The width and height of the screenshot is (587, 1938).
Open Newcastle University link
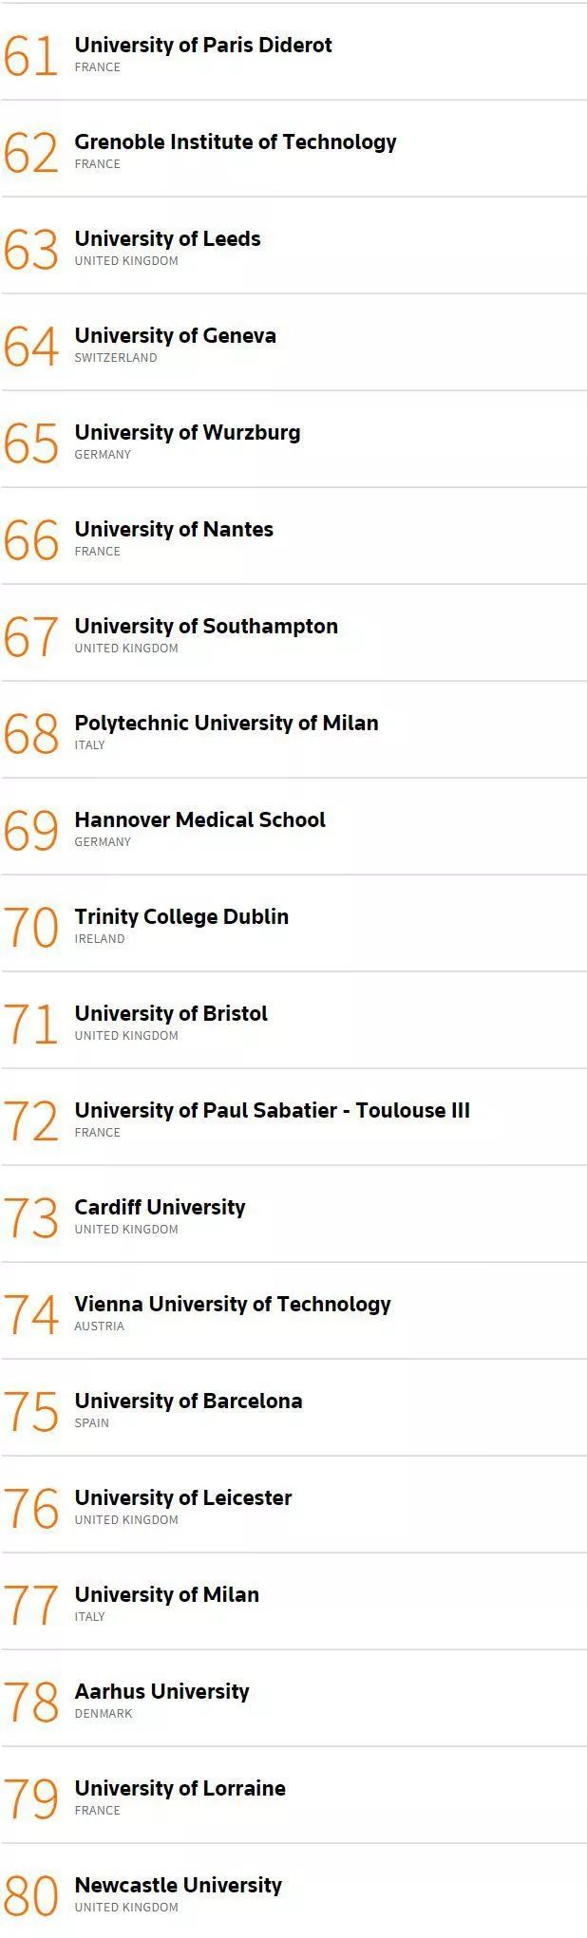pyautogui.click(x=178, y=1885)
